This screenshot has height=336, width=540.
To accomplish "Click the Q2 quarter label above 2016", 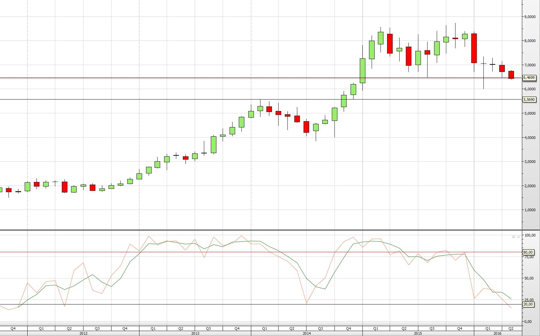I will [x=511, y=328].
